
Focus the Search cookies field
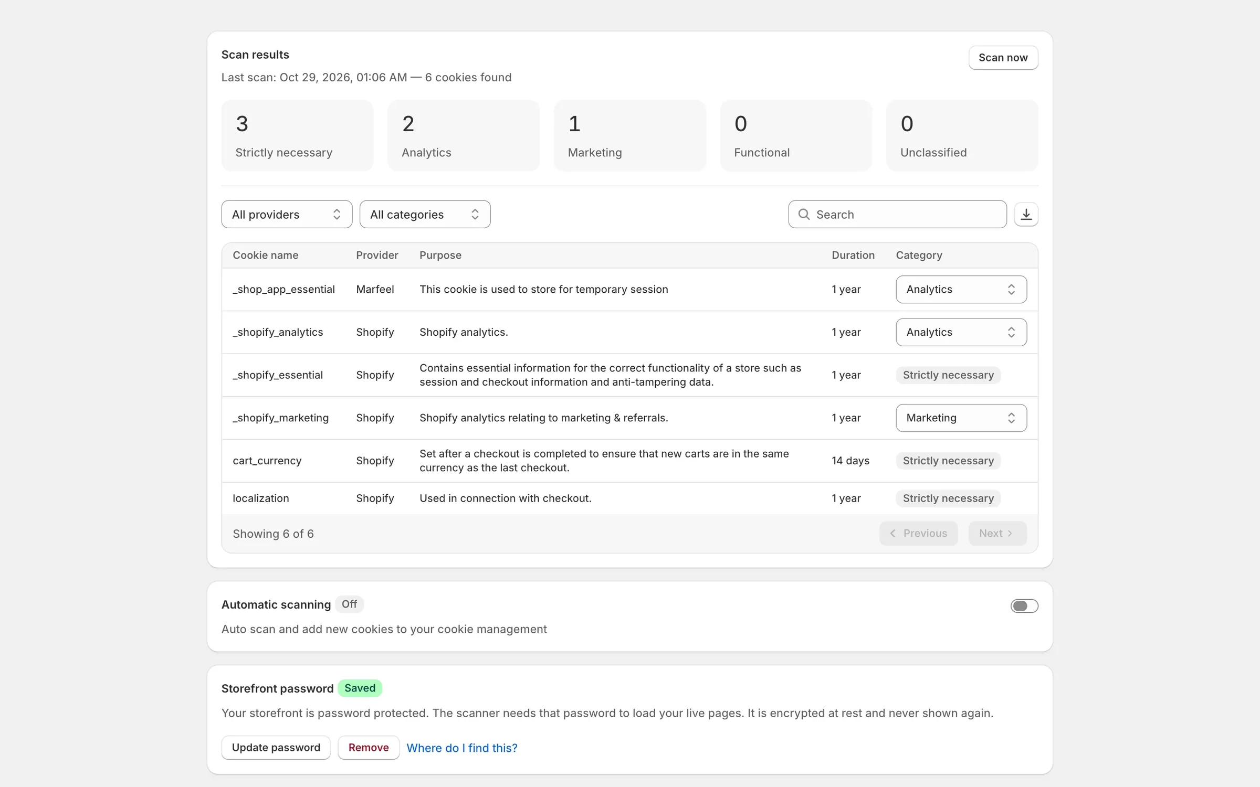(897, 214)
